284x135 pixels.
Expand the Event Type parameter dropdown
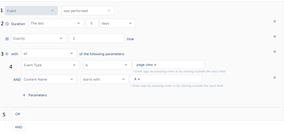coord(50,65)
